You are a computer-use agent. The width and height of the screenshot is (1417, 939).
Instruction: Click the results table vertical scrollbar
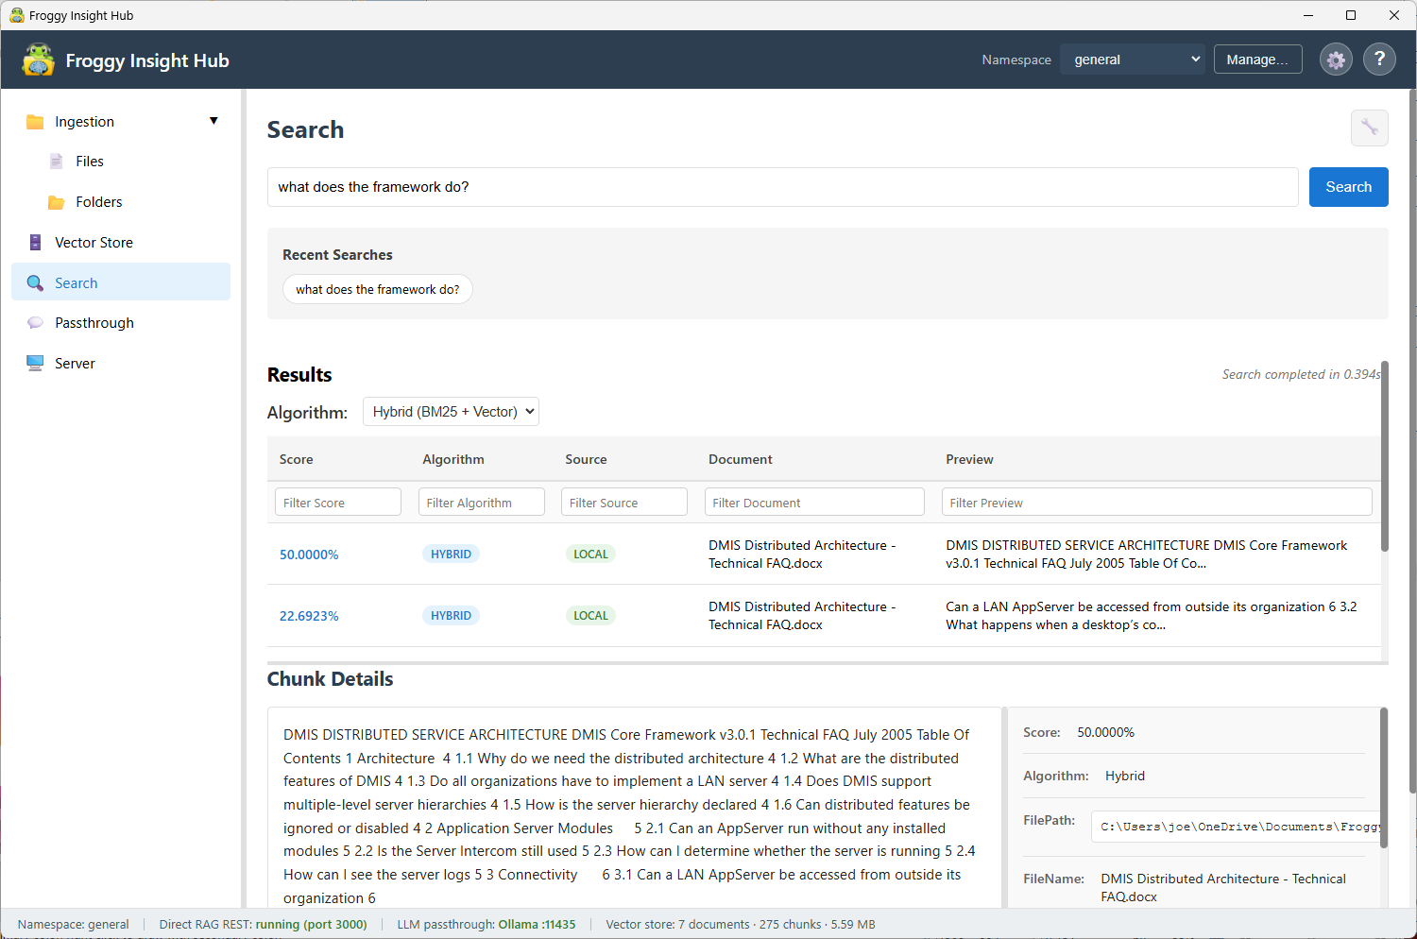1385,456
